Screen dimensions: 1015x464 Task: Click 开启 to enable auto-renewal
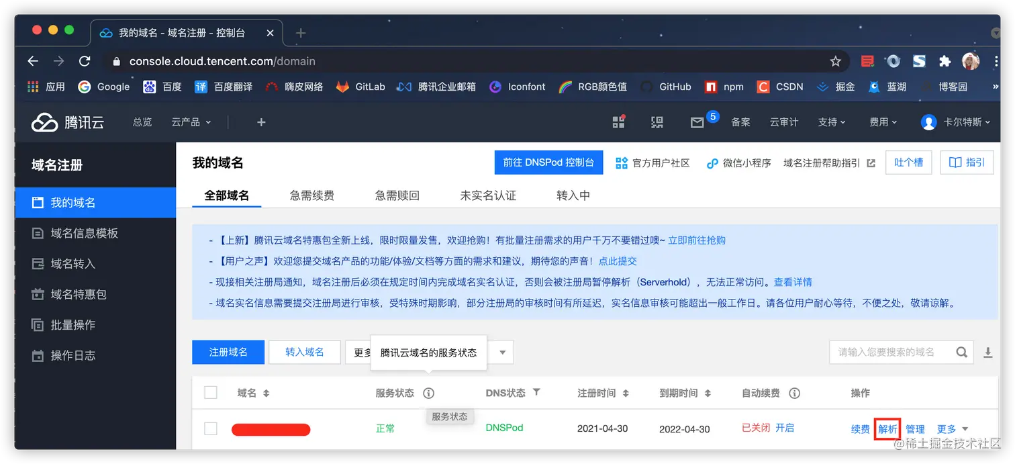(785, 428)
